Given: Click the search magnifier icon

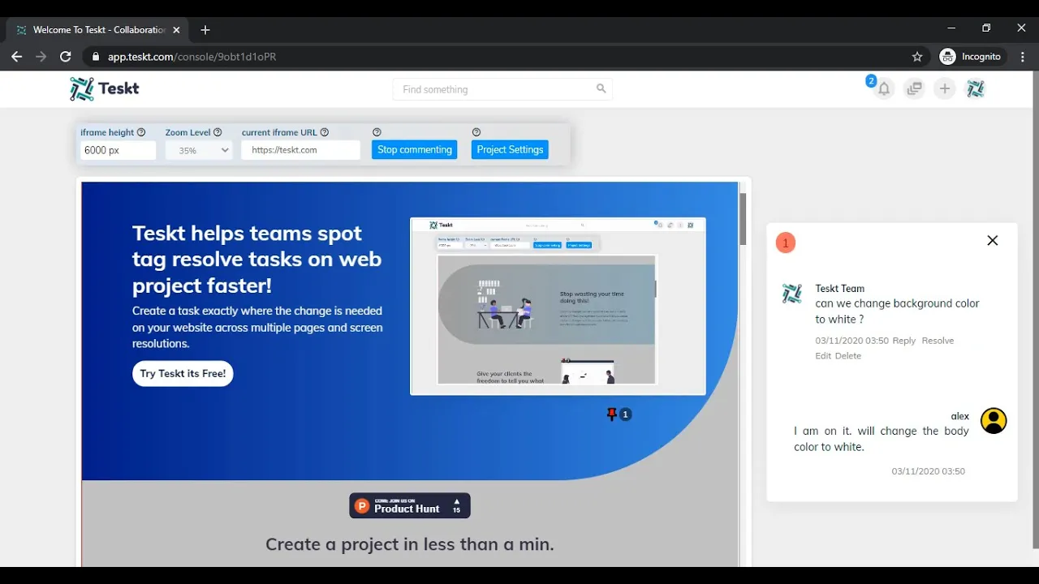Looking at the screenshot, I should [601, 88].
